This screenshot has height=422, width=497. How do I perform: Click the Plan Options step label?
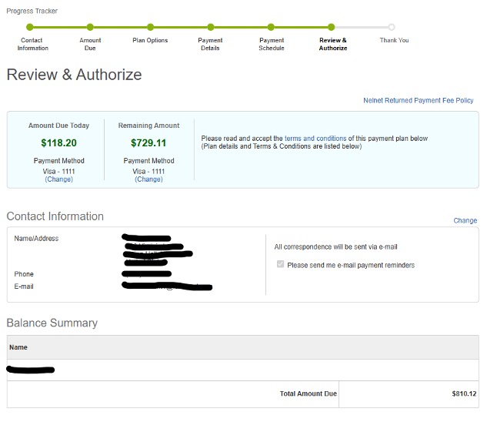[150, 40]
